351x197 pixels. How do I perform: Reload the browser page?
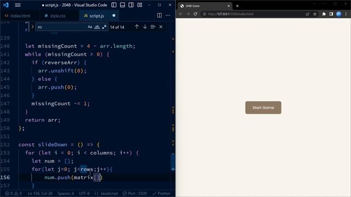(x=195, y=14)
